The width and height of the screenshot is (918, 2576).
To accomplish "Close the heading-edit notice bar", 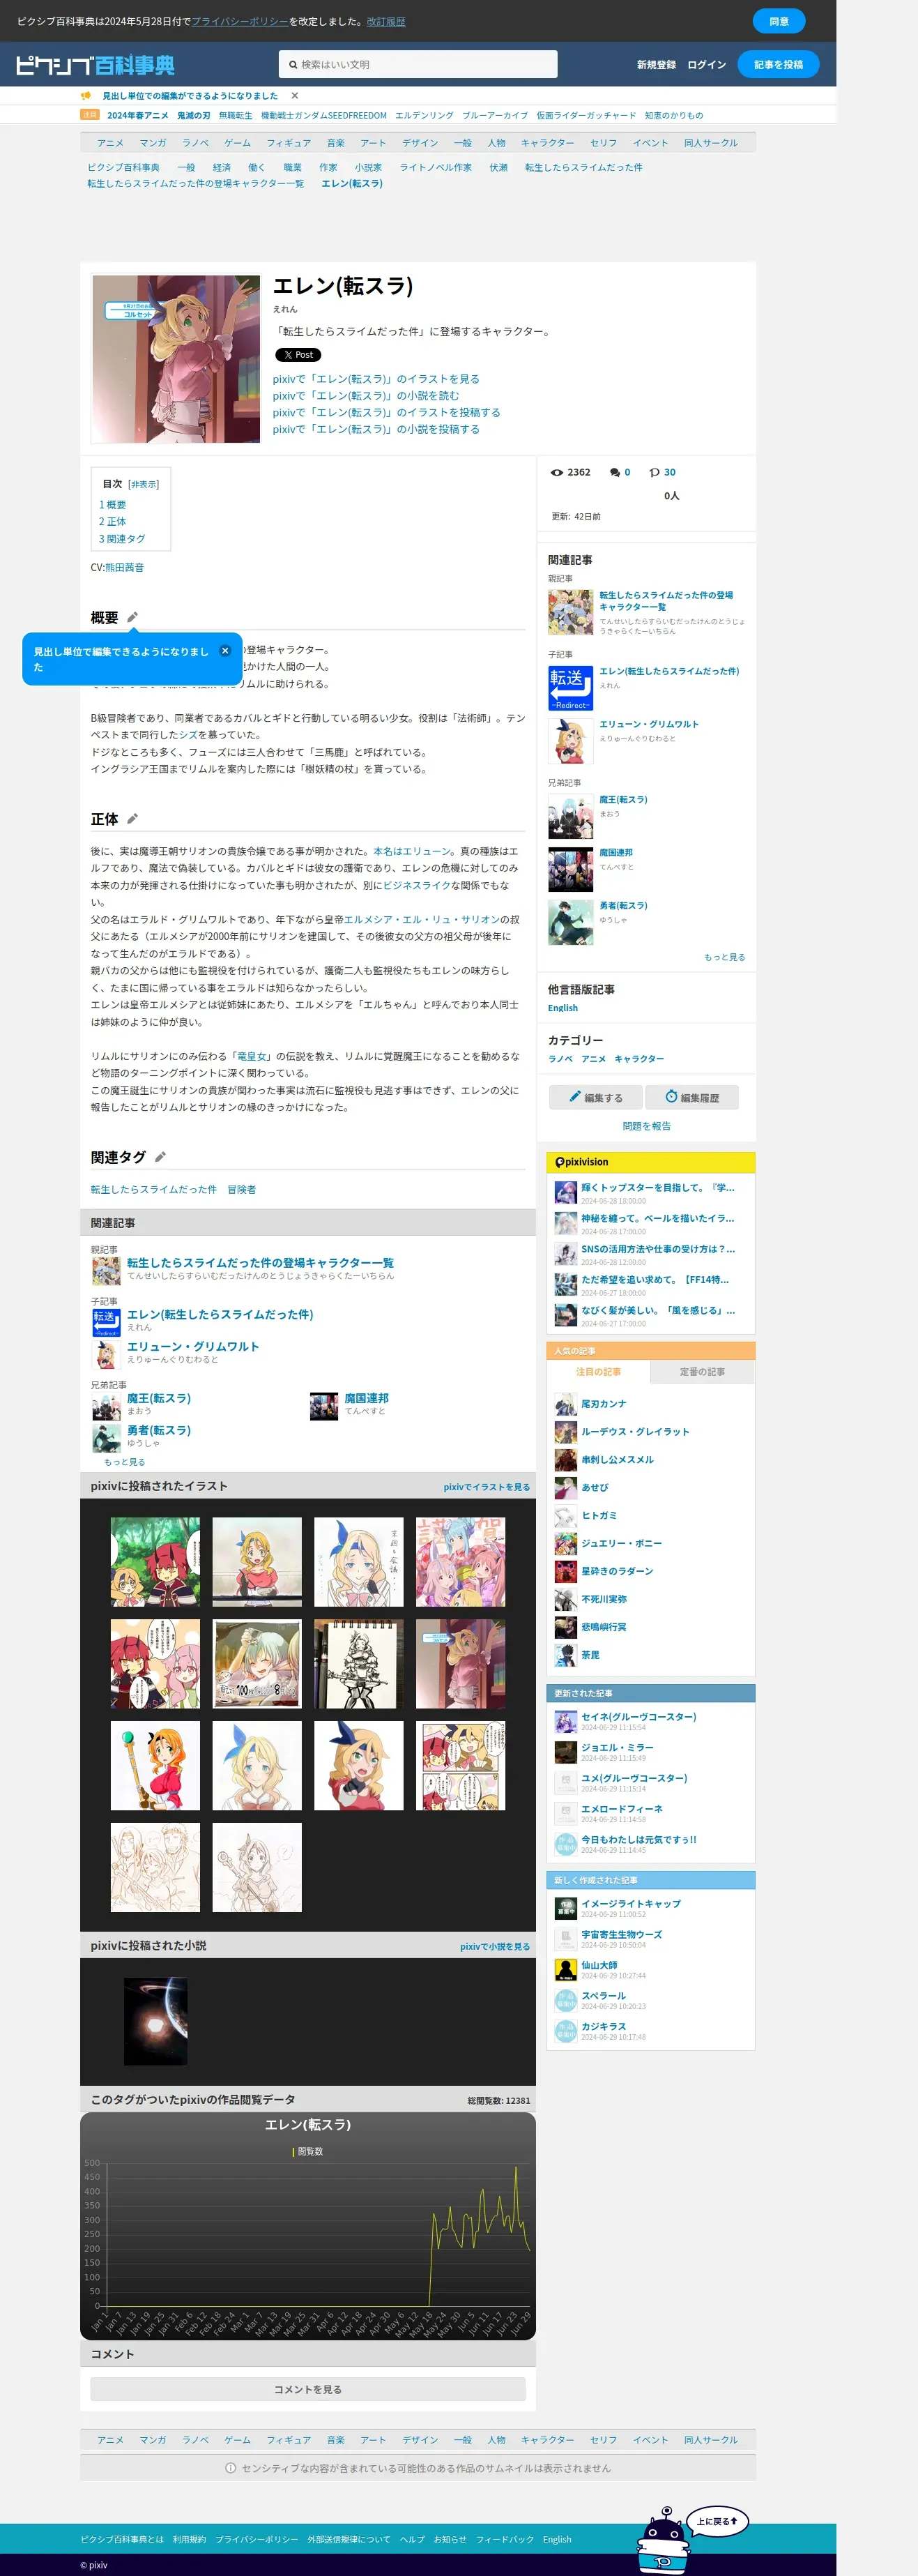I will [295, 96].
